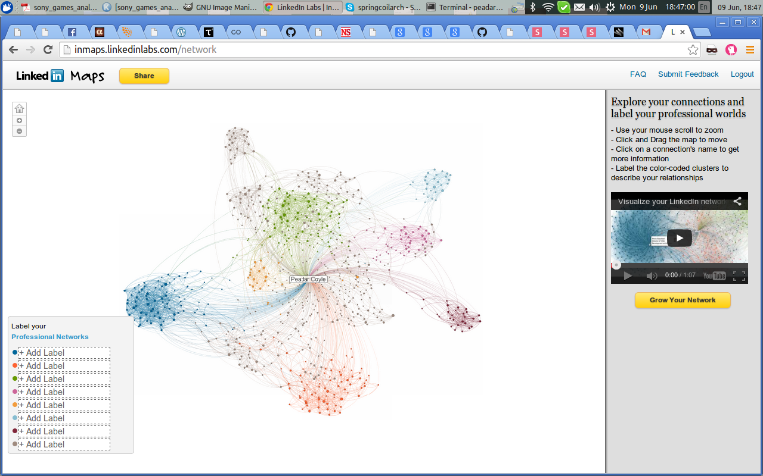The height and width of the screenshot is (476, 763).
Task: Add label for the red-orange cluster
Action: tap(64, 366)
